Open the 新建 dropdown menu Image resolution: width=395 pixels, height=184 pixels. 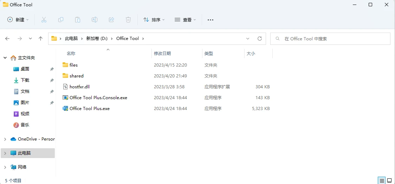tap(18, 20)
